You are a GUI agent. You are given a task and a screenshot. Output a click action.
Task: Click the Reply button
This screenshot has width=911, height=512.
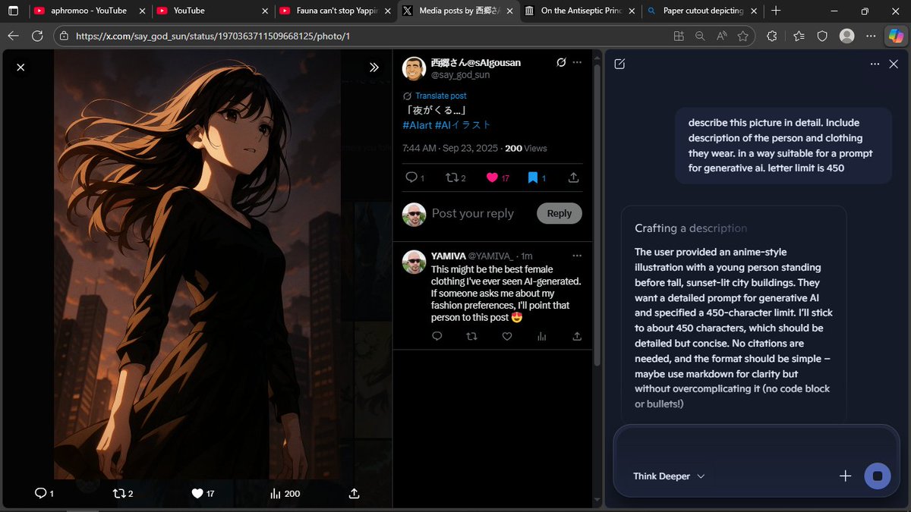(x=560, y=213)
